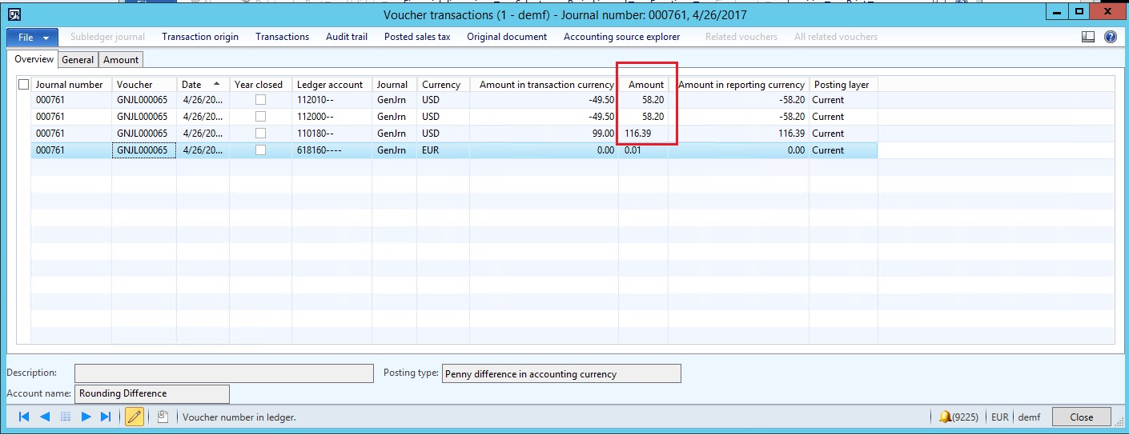This screenshot has height=435, width=1129.
Task: Open the File dropdown menu
Action: 33,37
